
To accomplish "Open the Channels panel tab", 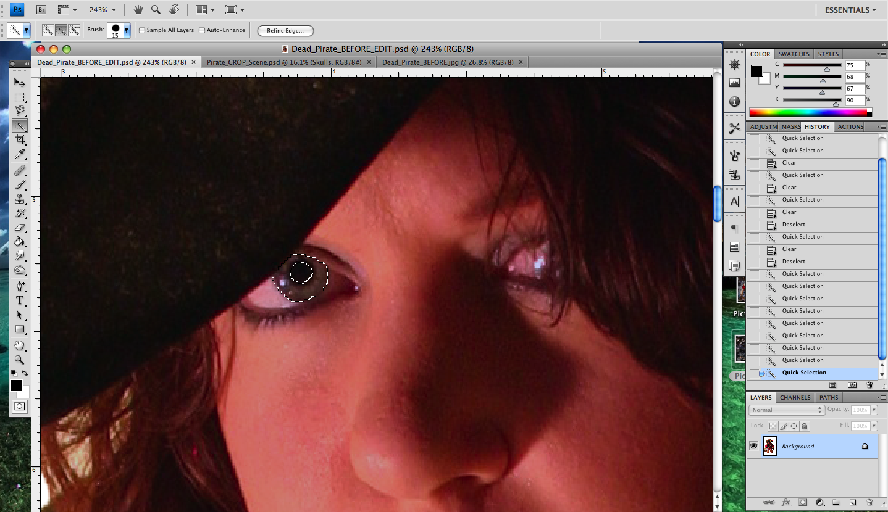I will 795,397.
